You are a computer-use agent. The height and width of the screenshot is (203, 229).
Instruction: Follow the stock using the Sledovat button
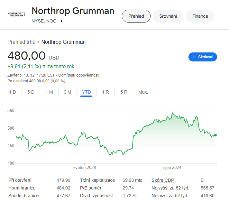[x=203, y=57]
